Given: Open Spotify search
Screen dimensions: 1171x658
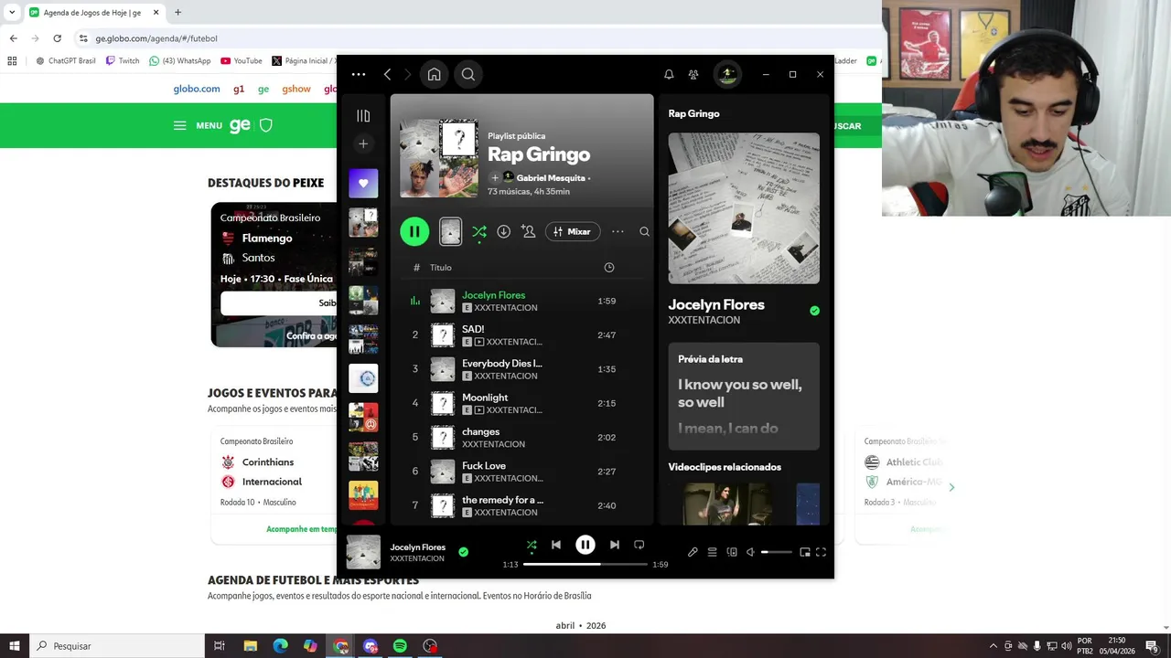Looking at the screenshot, I should pyautogui.click(x=468, y=75).
